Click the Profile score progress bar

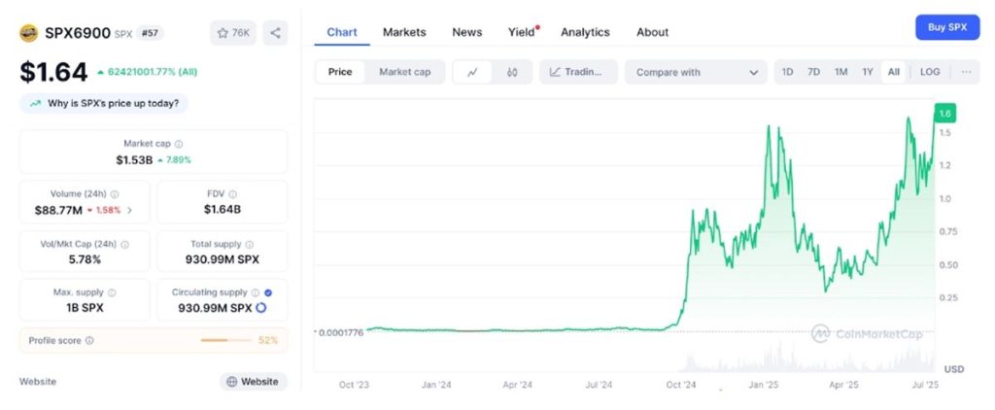[225, 340]
